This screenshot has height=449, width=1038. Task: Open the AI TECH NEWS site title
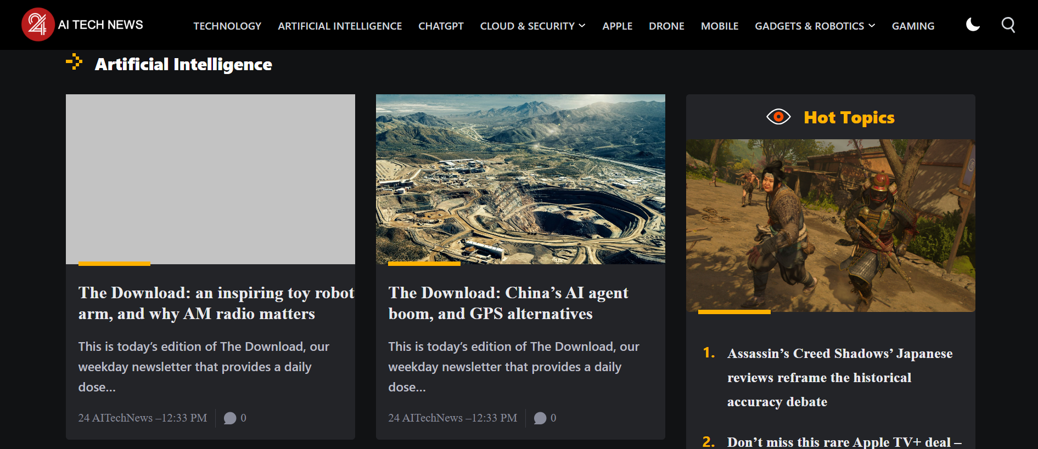(100, 25)
